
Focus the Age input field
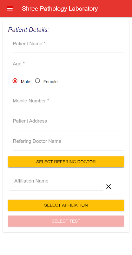coord(68,66)
